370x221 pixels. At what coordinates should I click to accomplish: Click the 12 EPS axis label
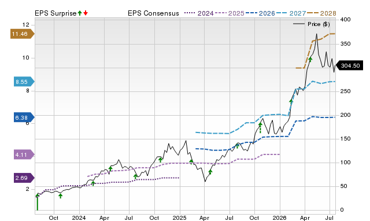click(x=25, y=24)
